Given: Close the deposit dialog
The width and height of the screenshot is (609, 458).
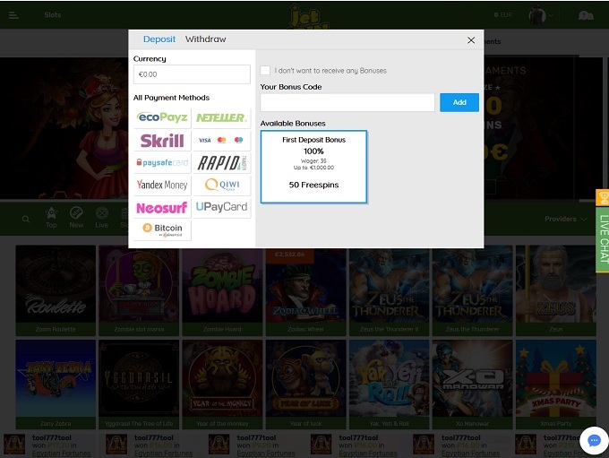Looking at the screenshot, I should click(x=471, y=40).
